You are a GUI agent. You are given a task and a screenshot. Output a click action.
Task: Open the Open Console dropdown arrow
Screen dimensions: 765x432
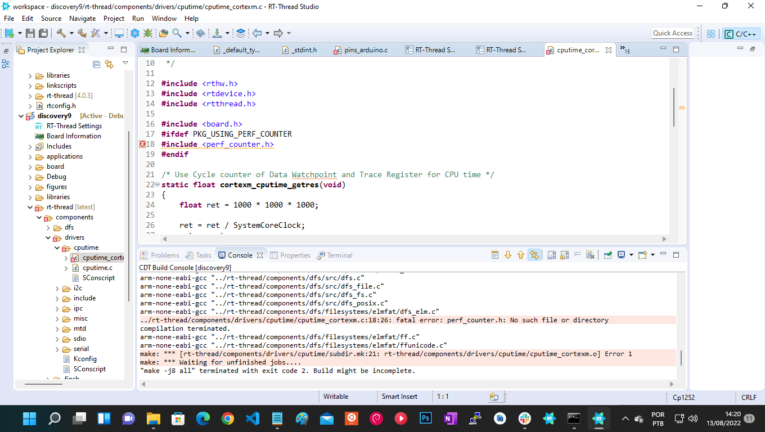tap(652, 254)
